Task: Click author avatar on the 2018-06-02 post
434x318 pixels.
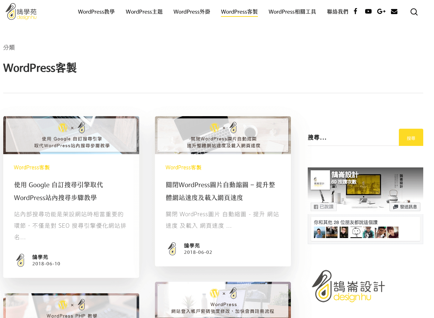Action: coord(173,249)
